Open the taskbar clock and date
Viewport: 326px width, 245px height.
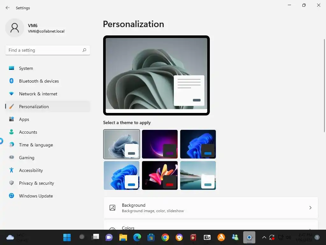coord(304,237)
